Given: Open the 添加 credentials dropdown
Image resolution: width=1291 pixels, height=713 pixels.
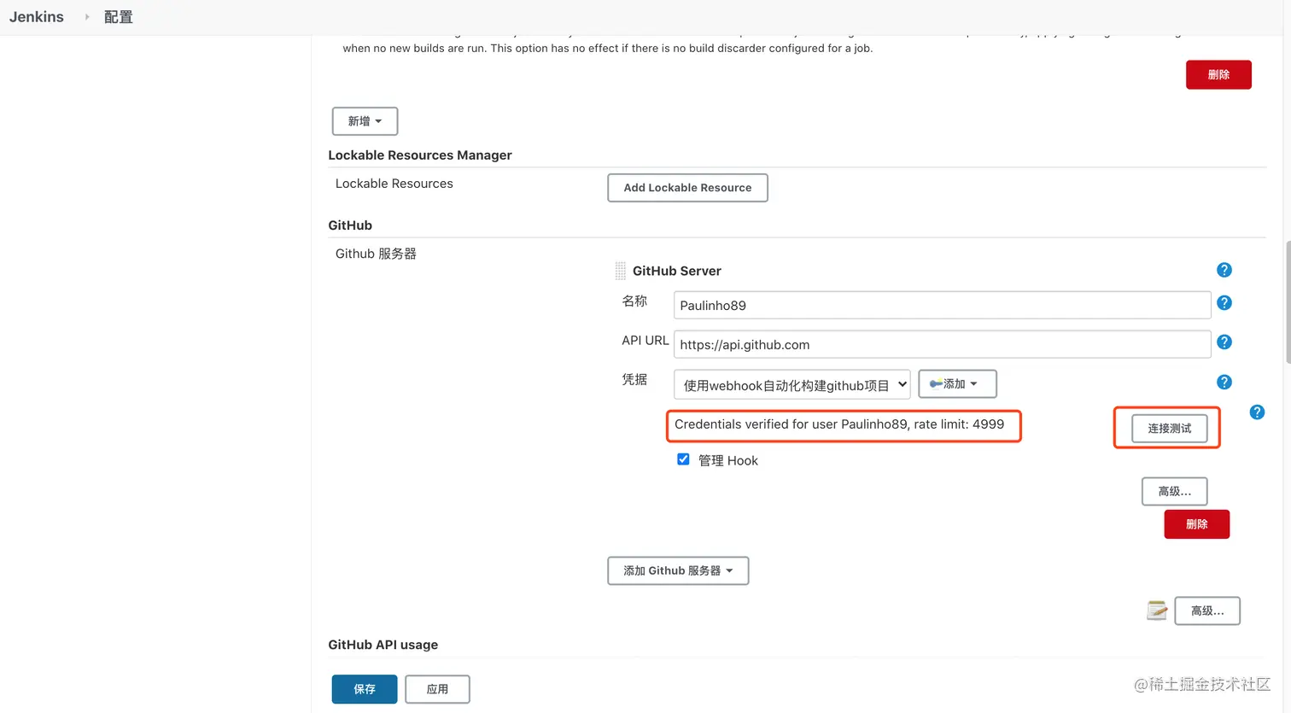Looking at the screenshot, I should (957, 384).
